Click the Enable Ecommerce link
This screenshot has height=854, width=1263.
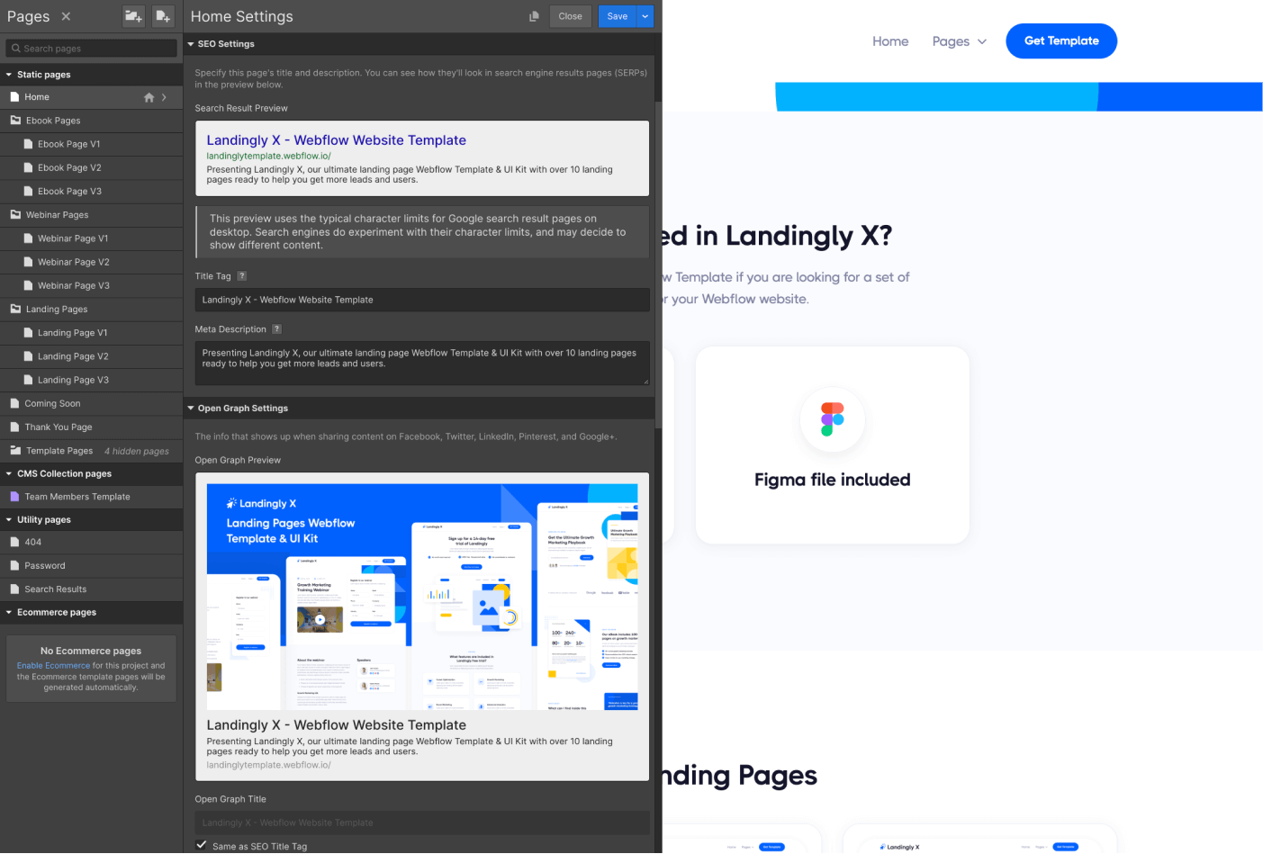click(x=53, y=666)
